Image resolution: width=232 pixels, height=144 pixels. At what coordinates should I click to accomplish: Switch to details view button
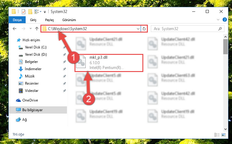click(x=217, y=135)
